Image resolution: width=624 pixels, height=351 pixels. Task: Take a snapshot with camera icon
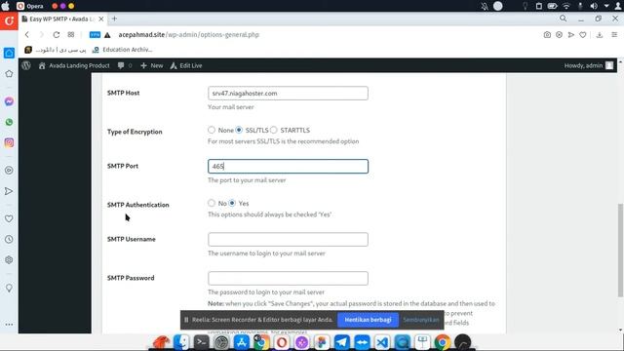pyautogui.click(x=547, y=35)
